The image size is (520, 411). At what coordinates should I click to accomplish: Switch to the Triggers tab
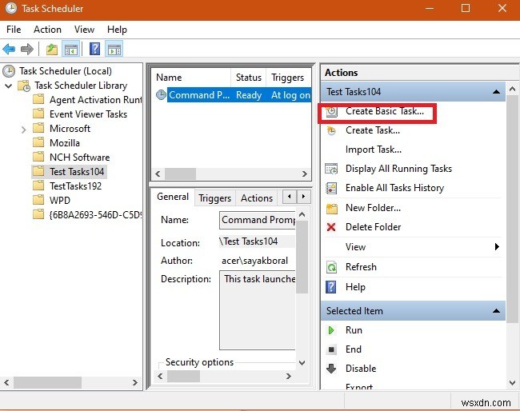pyautogui.click(x=214, y=198)
